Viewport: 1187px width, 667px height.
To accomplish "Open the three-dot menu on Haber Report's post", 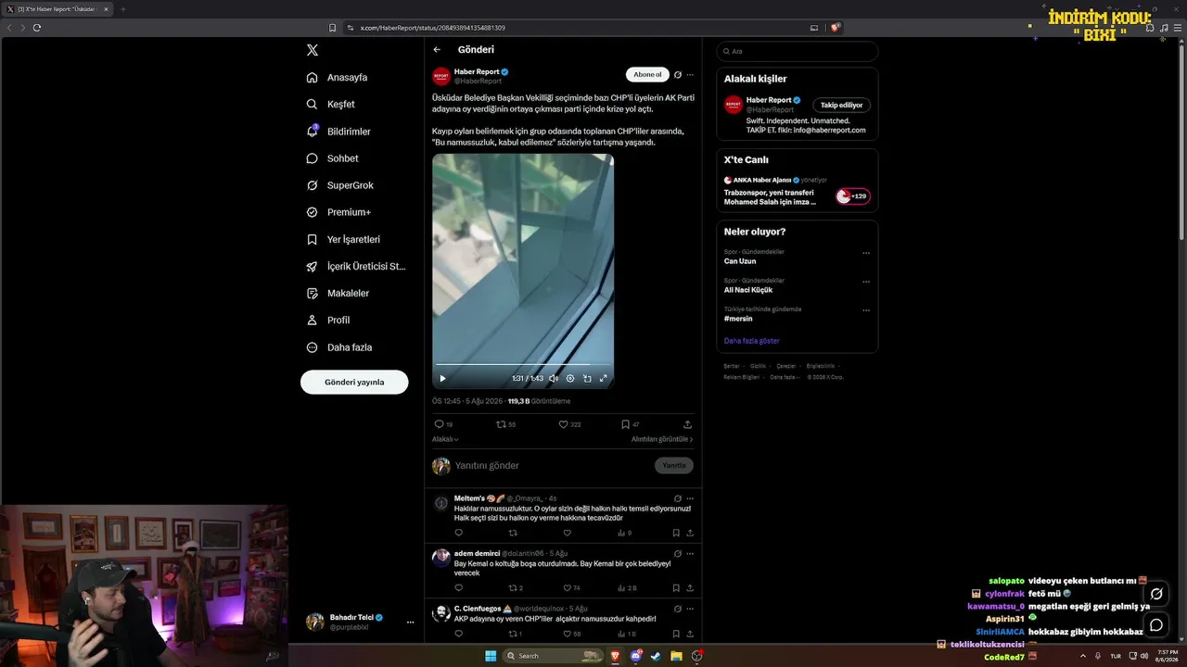I will click(690, 75).
